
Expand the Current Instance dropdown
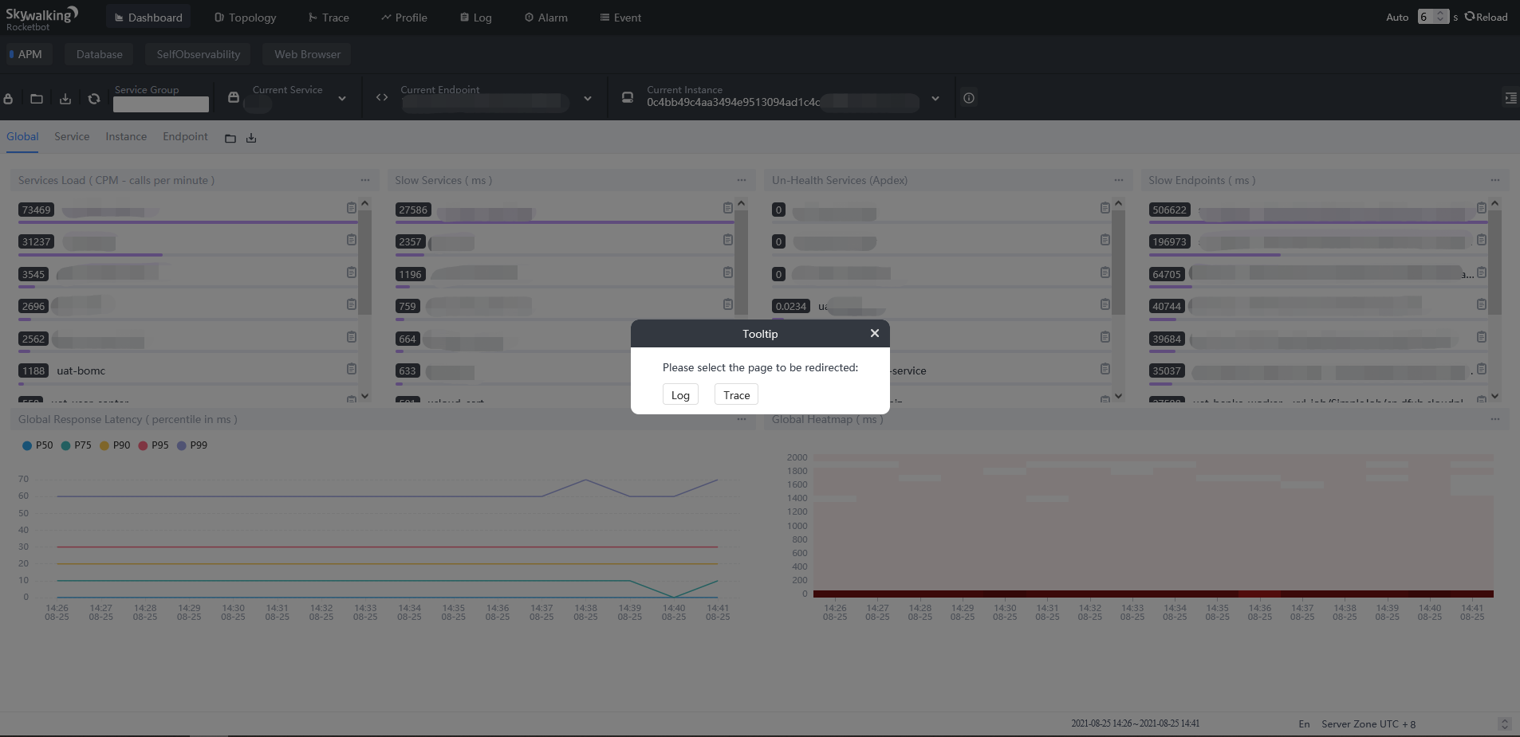(x=935, y=99)
